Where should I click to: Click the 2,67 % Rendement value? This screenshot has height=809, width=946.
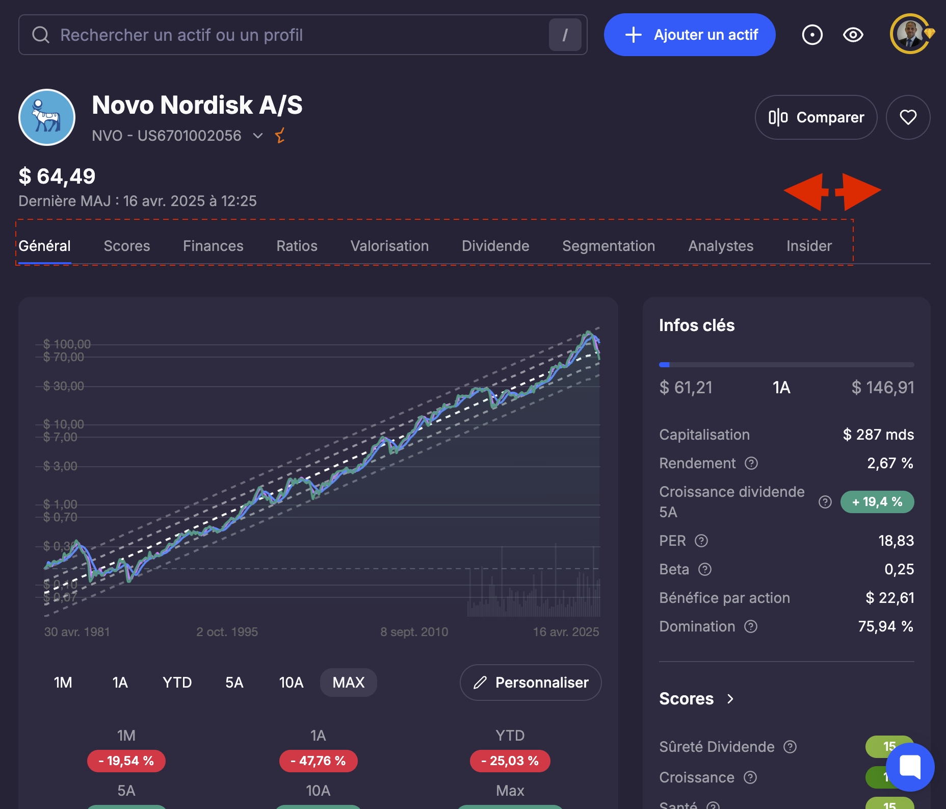click(890, 463)
